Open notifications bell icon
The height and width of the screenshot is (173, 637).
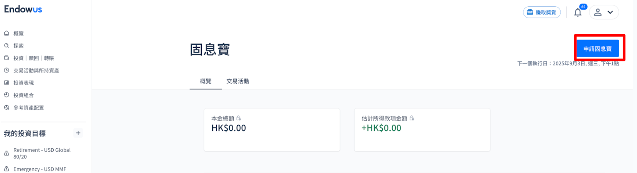[578, 12]
